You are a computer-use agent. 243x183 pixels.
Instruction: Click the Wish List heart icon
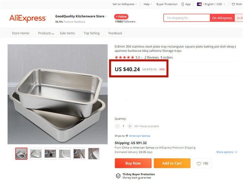[x=233, y=4]
